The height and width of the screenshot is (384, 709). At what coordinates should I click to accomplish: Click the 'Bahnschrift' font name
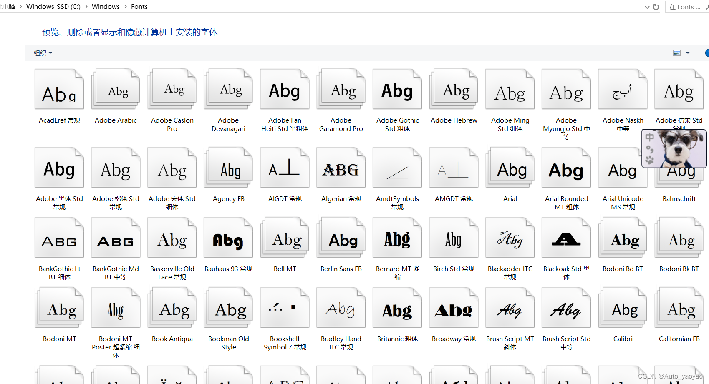[x=679, y=199]
